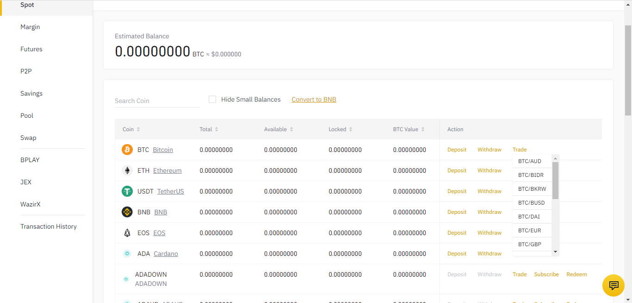Sort table by Locked column
Viewport: 632px width, 303px height.
341,129
